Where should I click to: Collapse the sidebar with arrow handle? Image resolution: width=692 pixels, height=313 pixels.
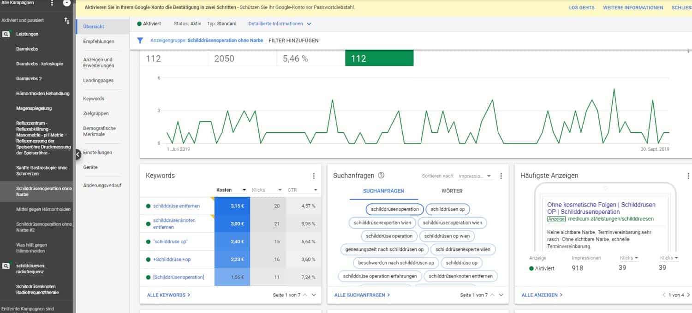[x=78, y=154]
